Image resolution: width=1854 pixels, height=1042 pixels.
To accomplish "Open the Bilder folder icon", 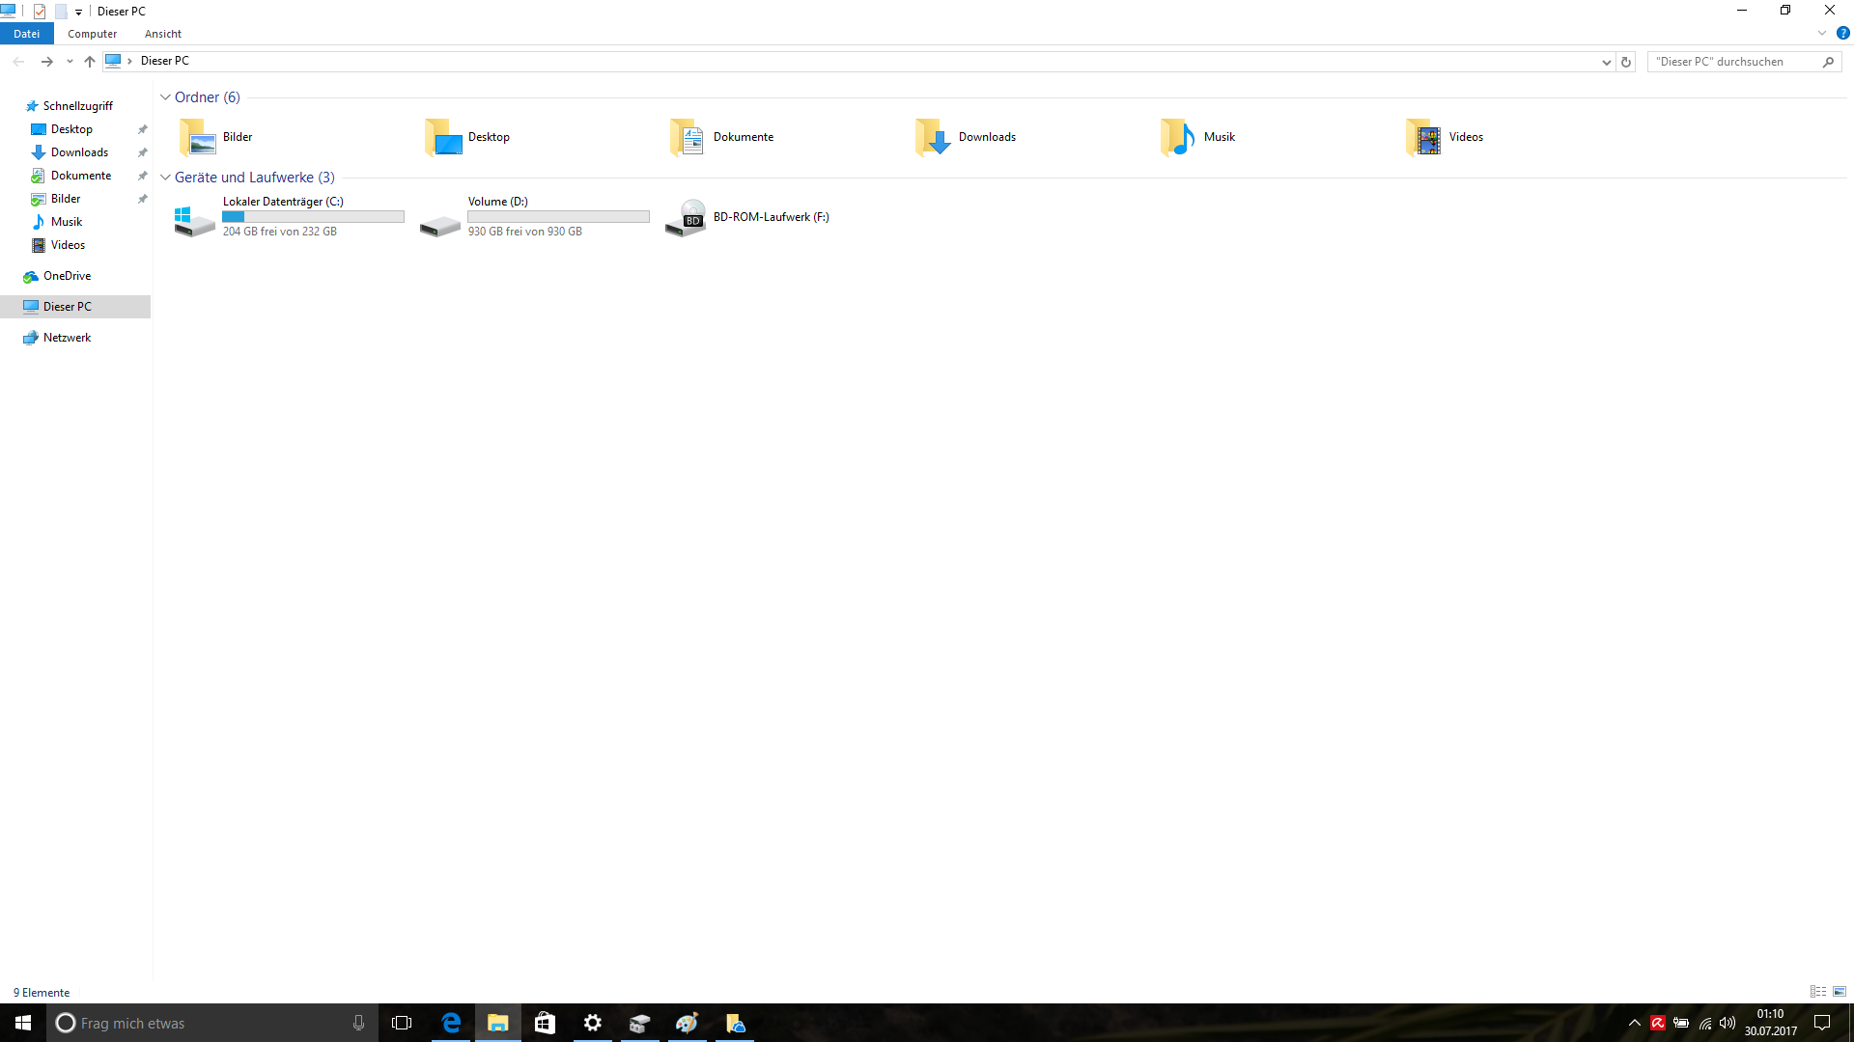I will [198, 138].
